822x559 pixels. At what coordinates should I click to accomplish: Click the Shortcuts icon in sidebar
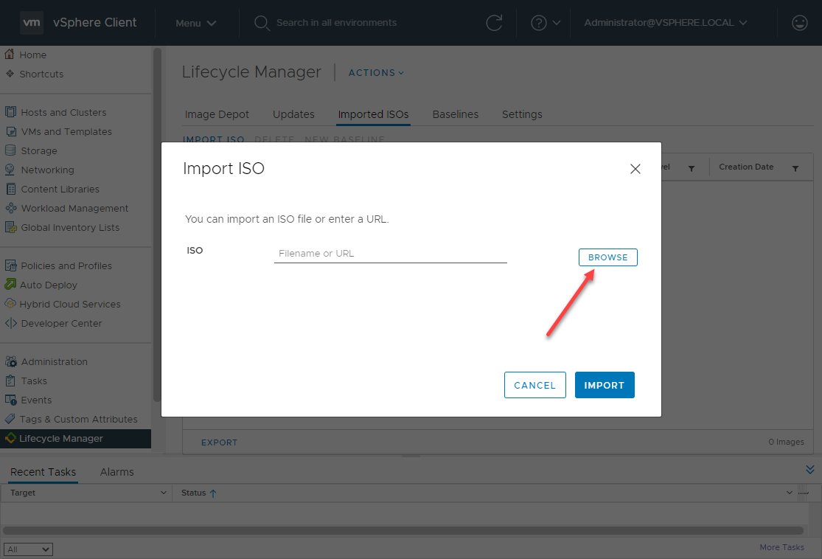pos(10,74)
